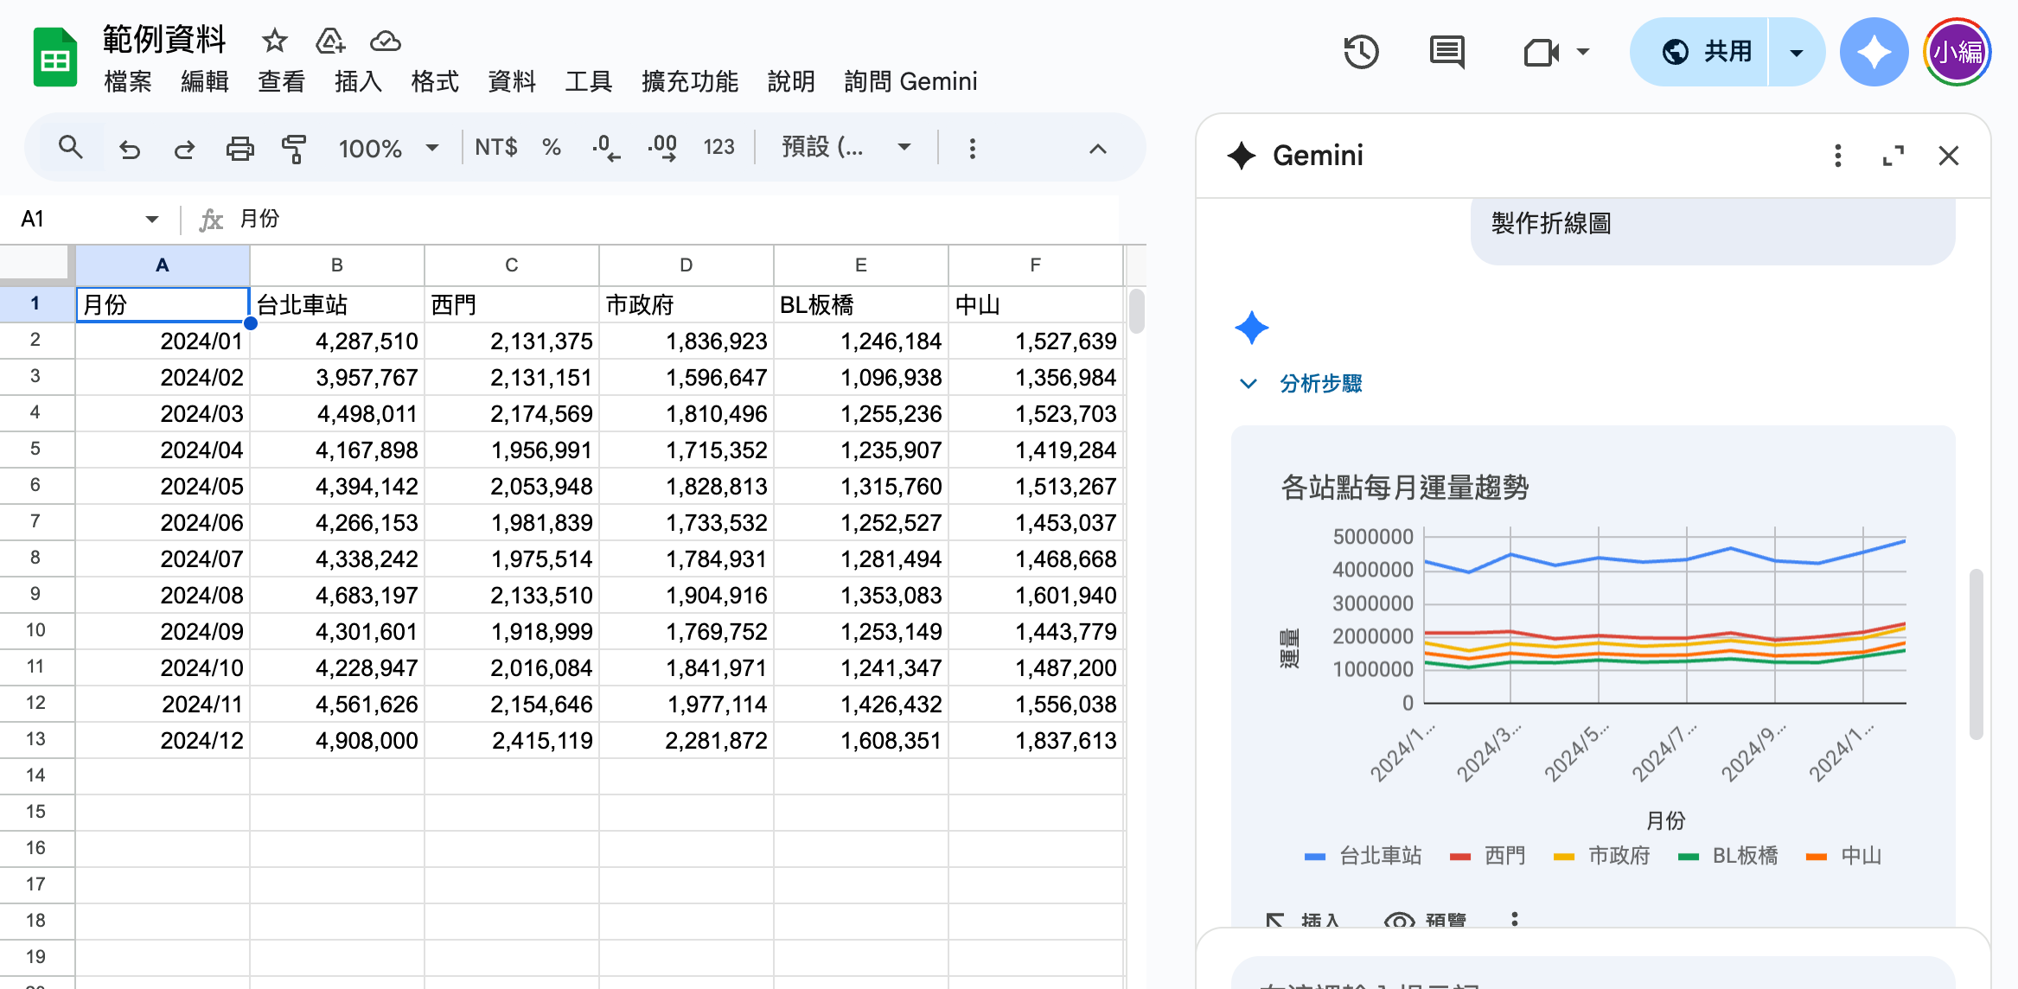Click the Gemini sparkle button in header
The width and height of the screenshot is (2018, 989).
(1873, 52)
